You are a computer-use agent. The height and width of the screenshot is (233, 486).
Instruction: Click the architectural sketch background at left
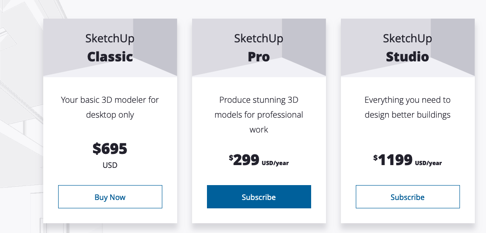(19, 116)
